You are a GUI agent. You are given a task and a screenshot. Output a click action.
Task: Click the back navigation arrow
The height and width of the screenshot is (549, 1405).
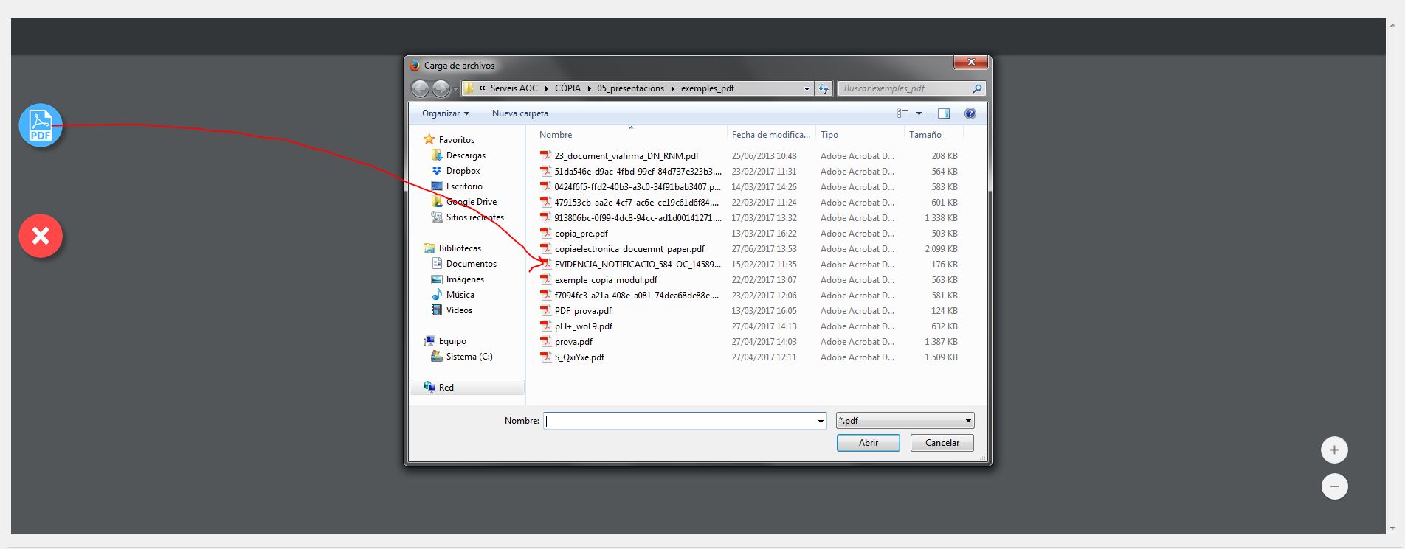coord(420,88)
